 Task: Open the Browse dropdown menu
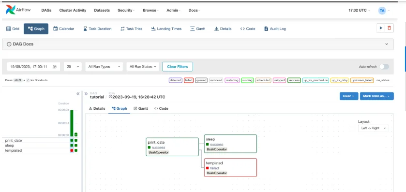point(150,10)
